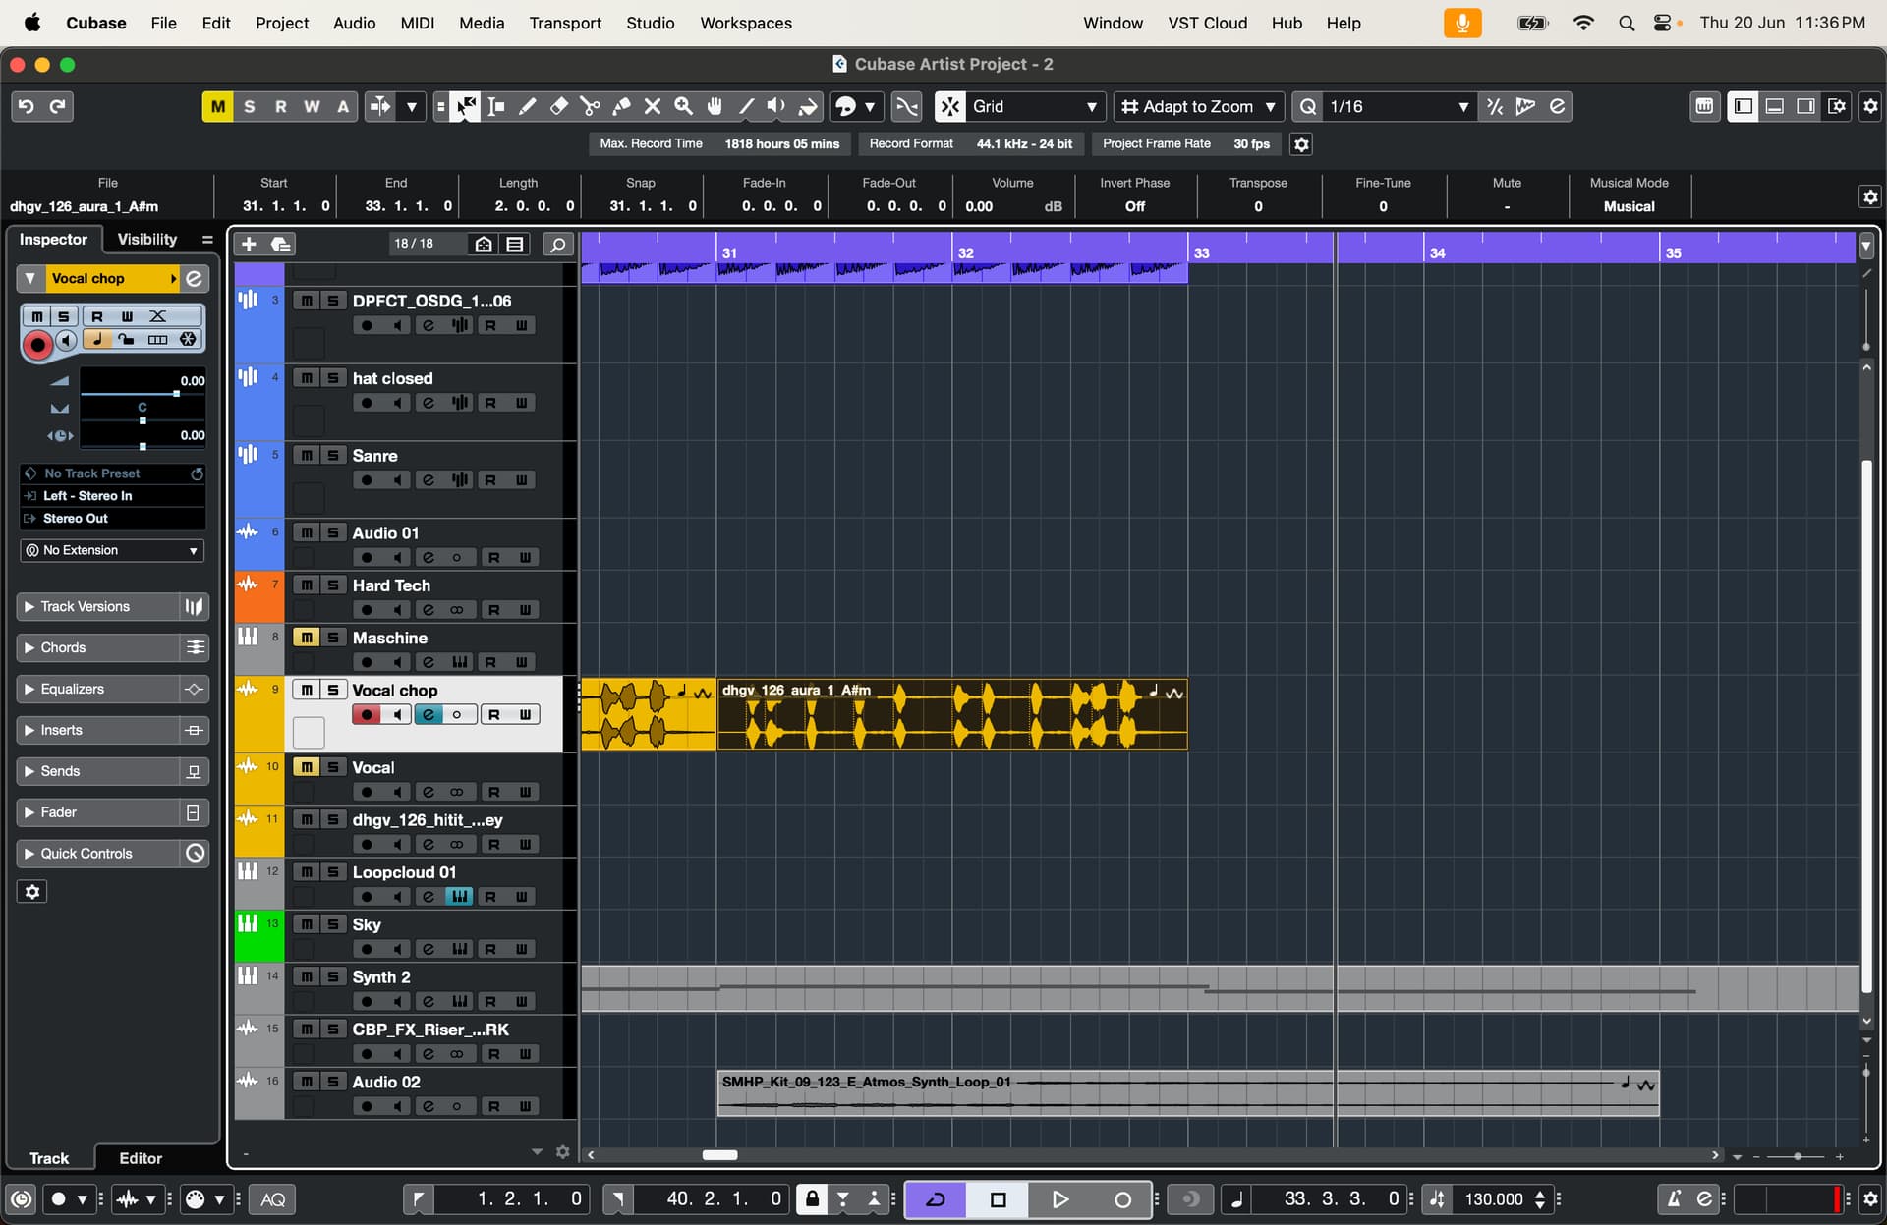Image resolution: width=1887 pixels, height=1225 pixels.
Task: Select the Zoom magnifier tool
Action: [684, 106]
